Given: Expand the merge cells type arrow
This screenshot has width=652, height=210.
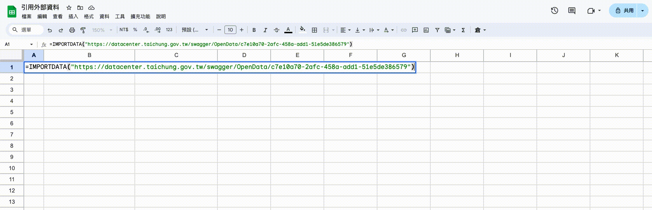Looking at the screenshot, I should pos(333,30).
